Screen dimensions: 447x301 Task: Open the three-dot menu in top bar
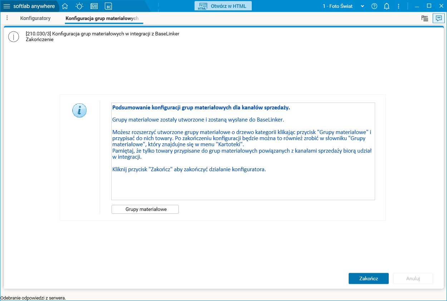[x=398, y=6]
